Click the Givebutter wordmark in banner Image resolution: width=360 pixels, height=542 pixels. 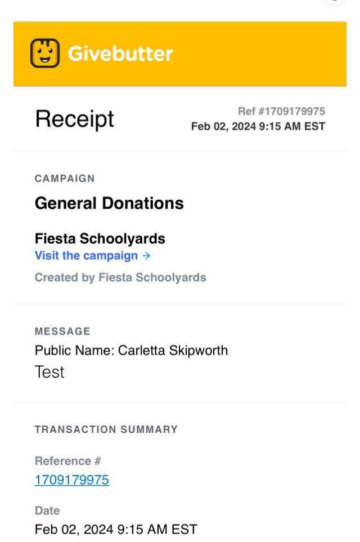(x=120, y=54)
